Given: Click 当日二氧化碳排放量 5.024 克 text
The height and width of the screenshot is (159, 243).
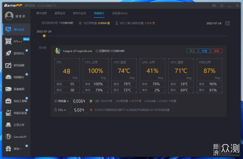Looking at the screenshot, I should coord(137,23).
